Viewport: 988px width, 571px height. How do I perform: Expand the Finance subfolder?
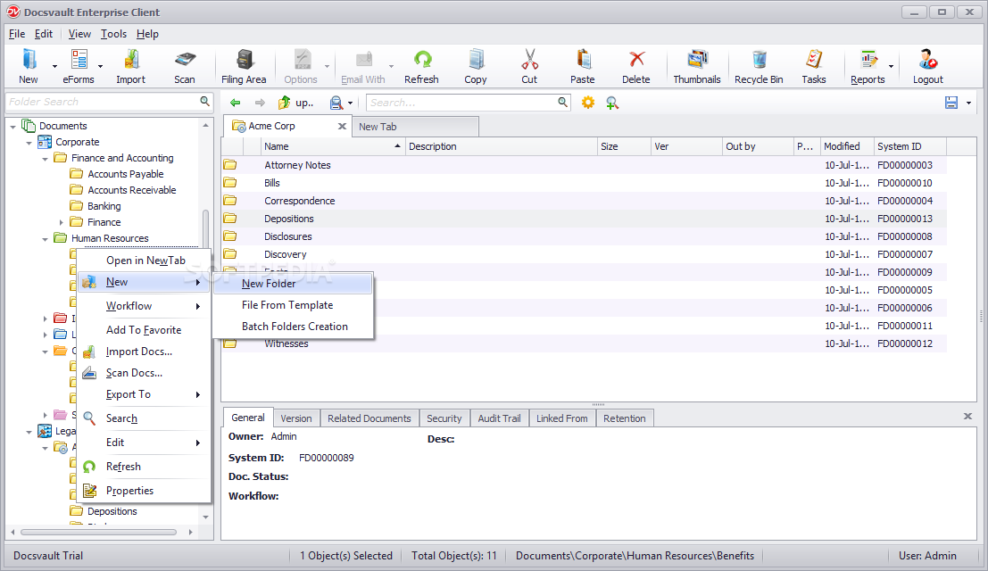click(61, 222)
